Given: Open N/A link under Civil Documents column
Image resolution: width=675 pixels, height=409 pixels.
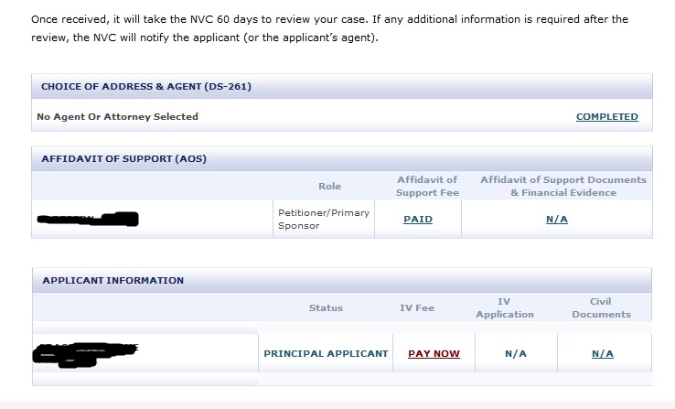Looking at the screenshot, I should 602,354.
